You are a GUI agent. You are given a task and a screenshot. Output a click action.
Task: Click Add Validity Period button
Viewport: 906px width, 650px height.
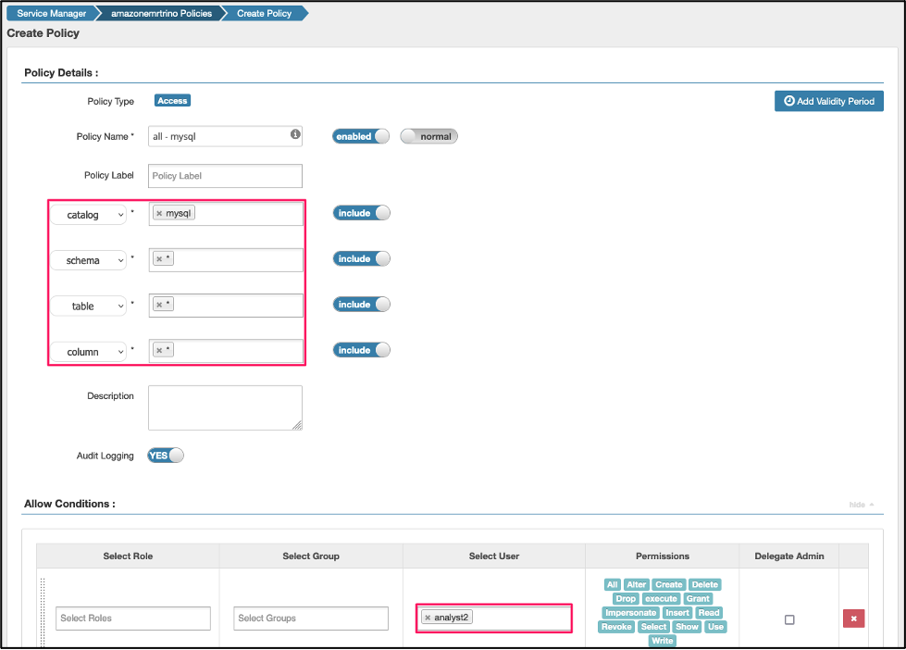(828, 101)
